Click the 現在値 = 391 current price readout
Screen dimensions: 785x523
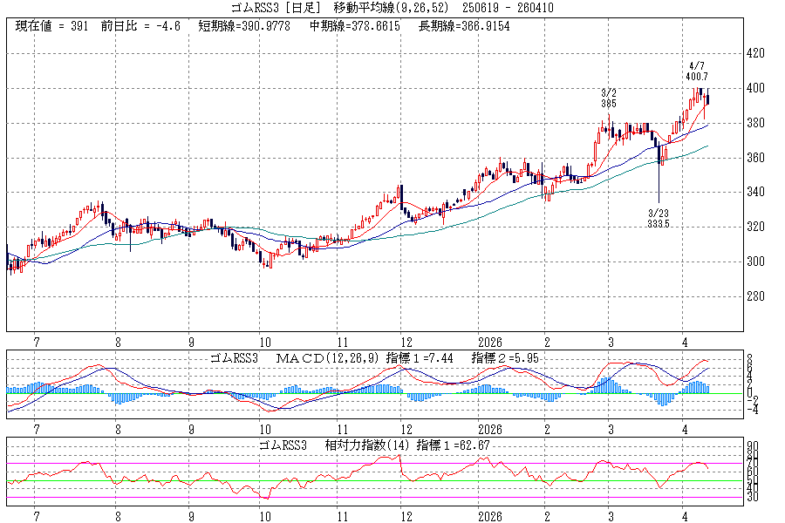tap(52, 27)
